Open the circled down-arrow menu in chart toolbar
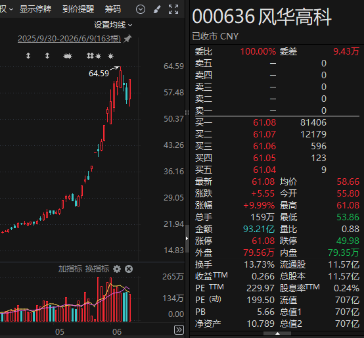This screenshot has width=364, height=338. click(141, 9)
